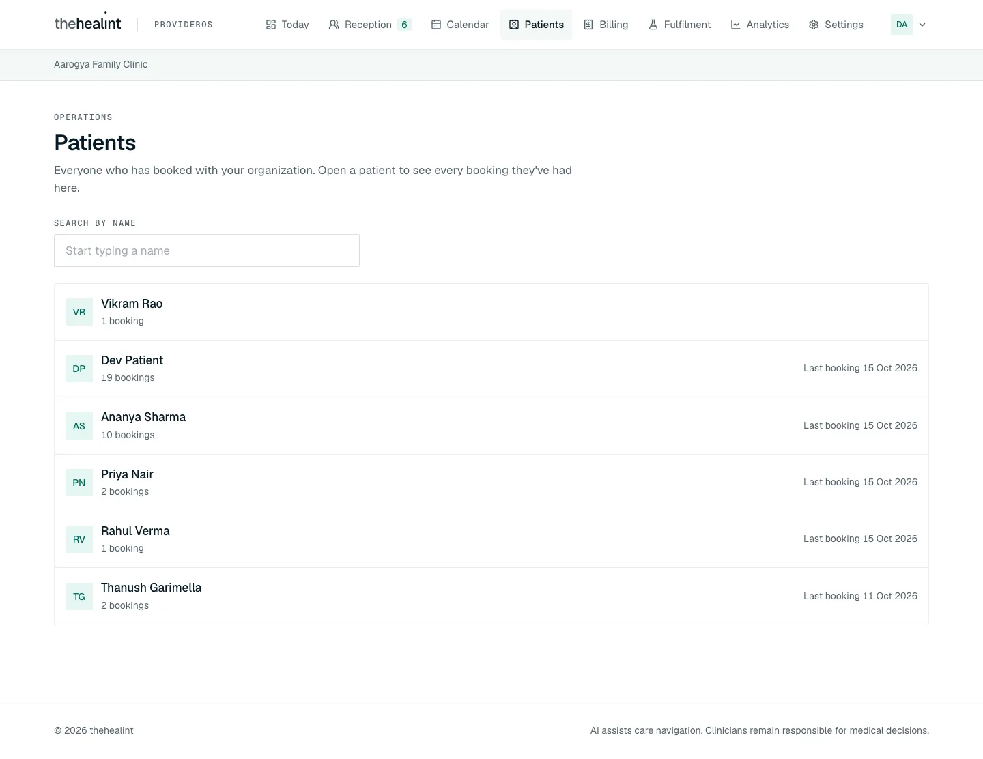983x759 pixels.
Task: Open patient Ananya Sharma
Action: [x=491, y=426]
